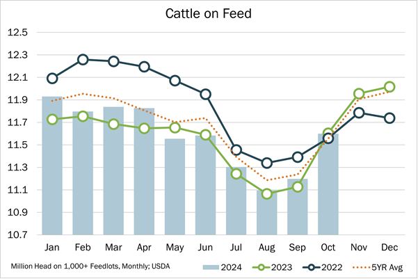Click the 2022 data point for February
Screen dimensions: 418x279
83,60
